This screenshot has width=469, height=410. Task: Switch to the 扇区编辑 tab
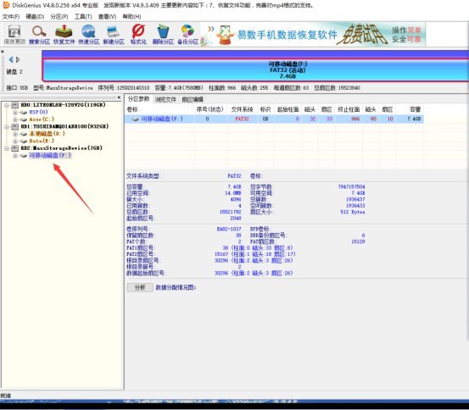tap(193, 99)
